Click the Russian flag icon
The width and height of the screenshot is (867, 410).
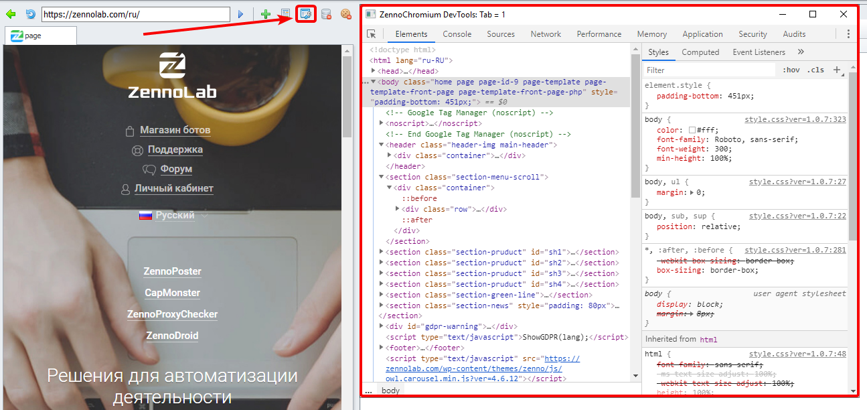(x=145, y=216)
